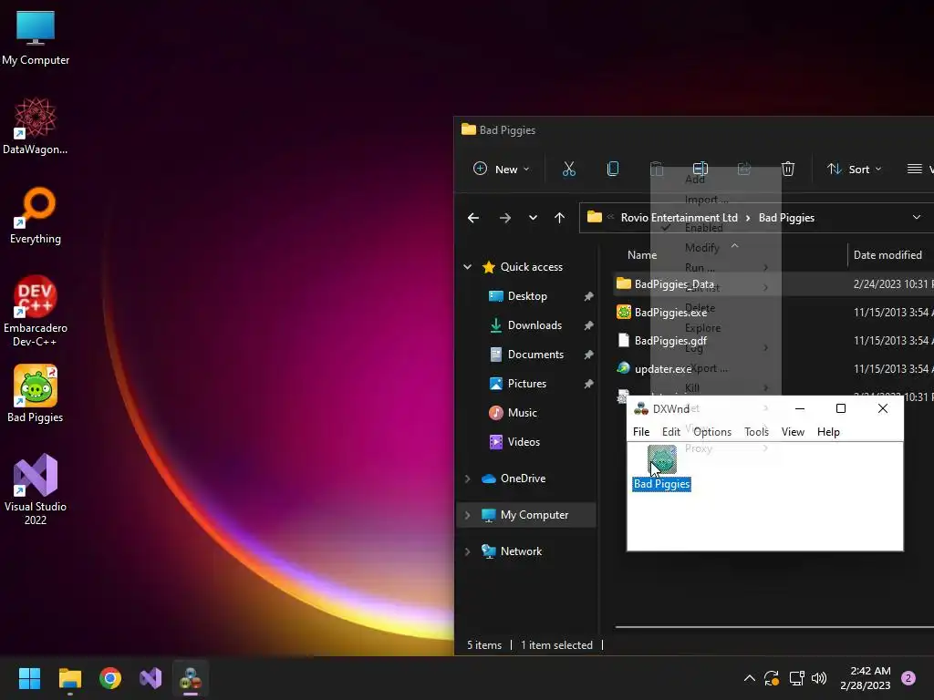Screen dimensions: 934x700
Task: Click the Delete trash icon in Explorer
Action: (x=787, y=169)
